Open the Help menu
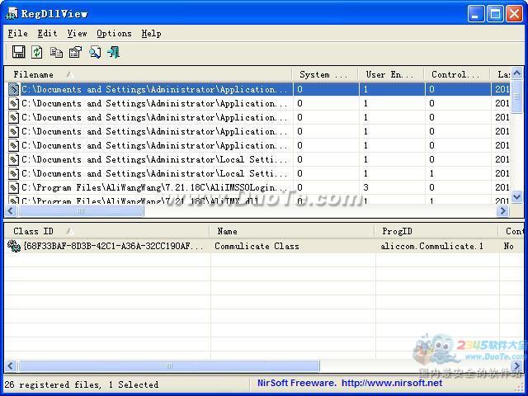 (x=151, y=33)
